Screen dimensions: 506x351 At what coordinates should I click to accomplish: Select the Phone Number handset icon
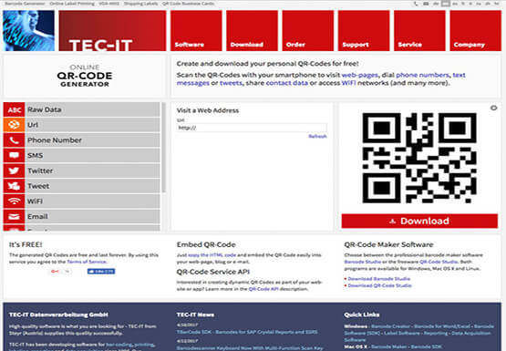coord(15,140)
